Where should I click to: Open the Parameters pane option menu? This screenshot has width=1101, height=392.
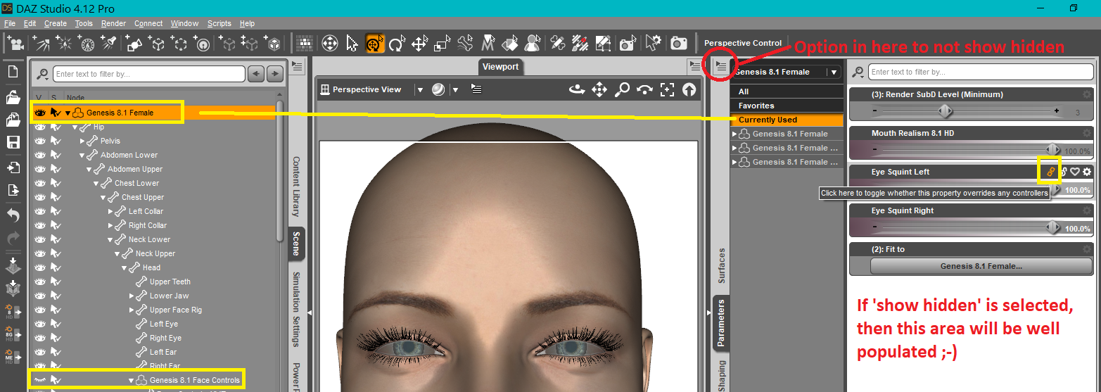point(721,67)
